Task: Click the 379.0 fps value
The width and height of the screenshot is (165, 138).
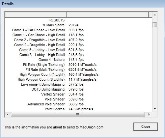Action: 76,89
